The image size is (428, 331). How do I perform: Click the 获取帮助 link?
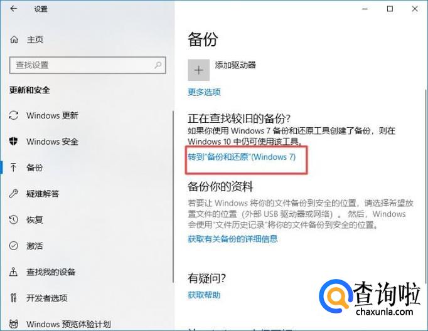click(x=204, y=295)
